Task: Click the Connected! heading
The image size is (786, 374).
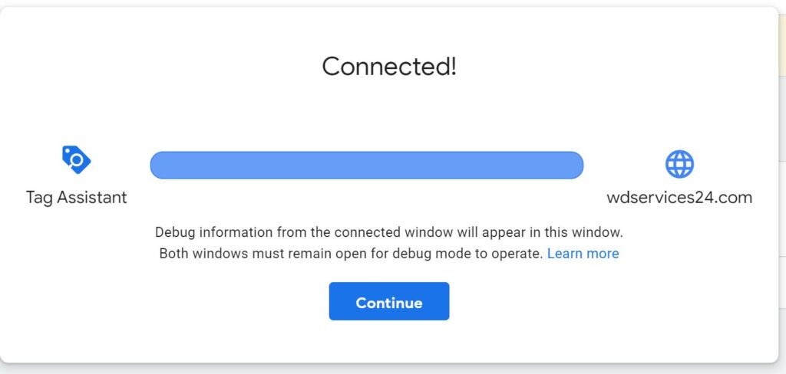Action: click(x=389, y=66)
